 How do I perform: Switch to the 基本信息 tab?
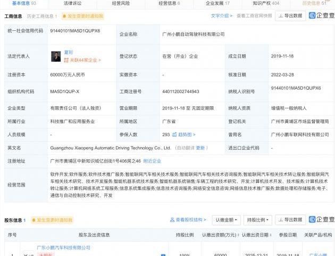coord(24,3)
